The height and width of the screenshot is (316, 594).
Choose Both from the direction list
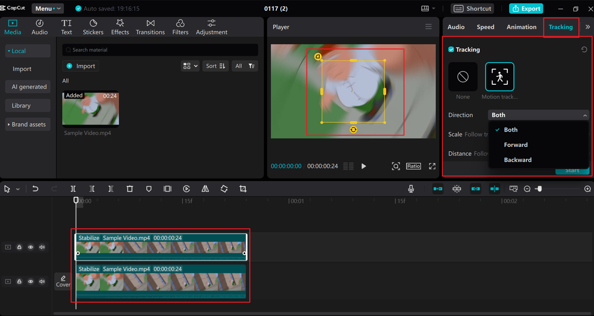(x=539, y=130)
